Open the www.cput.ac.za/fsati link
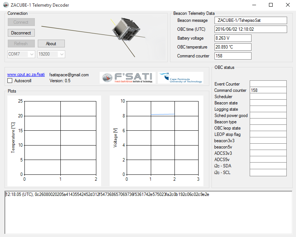The image size is (296, 237). tap(26, 74)
